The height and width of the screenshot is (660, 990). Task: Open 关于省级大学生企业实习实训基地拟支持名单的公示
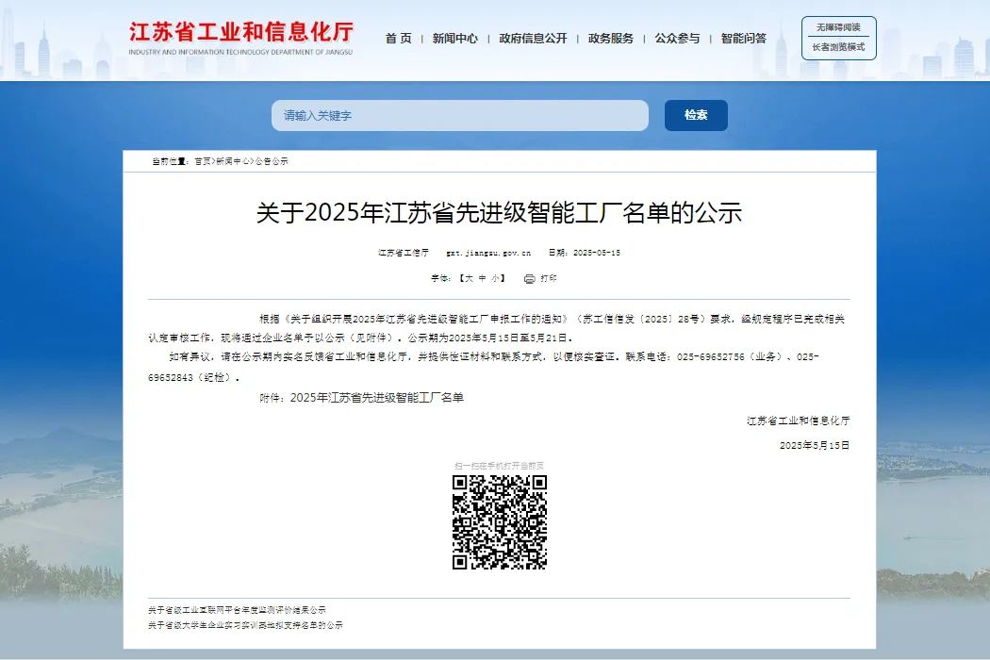[245, 625]
